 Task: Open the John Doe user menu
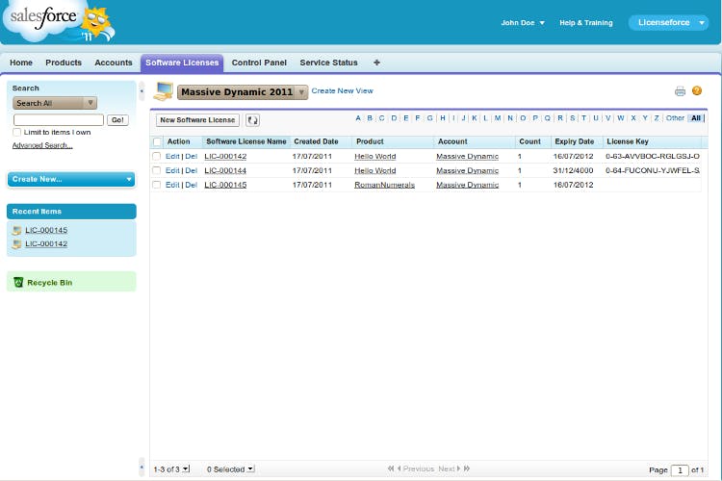pyautogui.click(x=523, y=22)
